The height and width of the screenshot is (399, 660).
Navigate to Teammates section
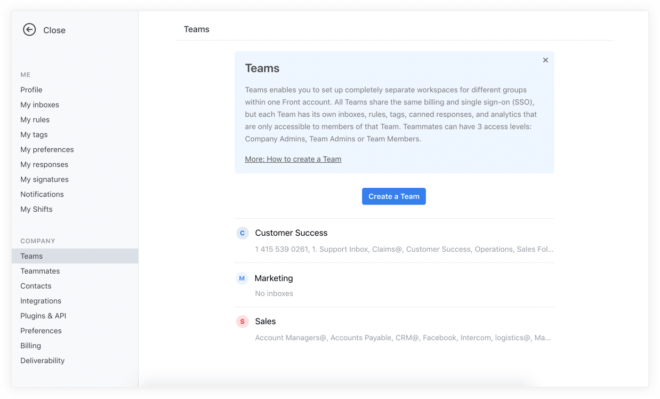click(x=40, y=271)
